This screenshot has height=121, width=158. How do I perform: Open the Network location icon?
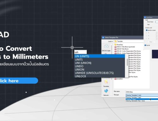(x=106, y=91)
